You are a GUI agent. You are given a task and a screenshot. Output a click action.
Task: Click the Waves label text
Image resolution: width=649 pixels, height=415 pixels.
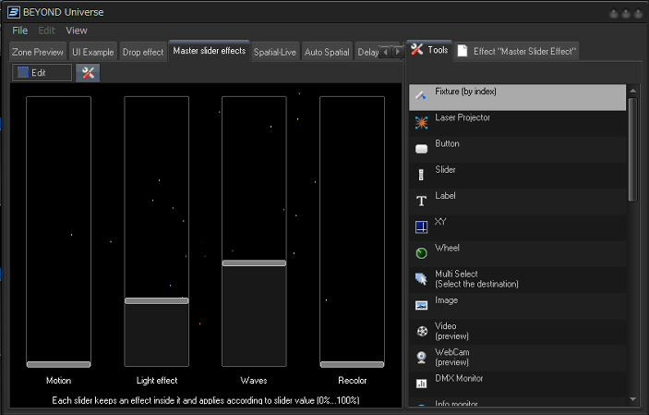pos(254,381)
